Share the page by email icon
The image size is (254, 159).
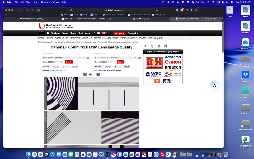click(165, 46)
